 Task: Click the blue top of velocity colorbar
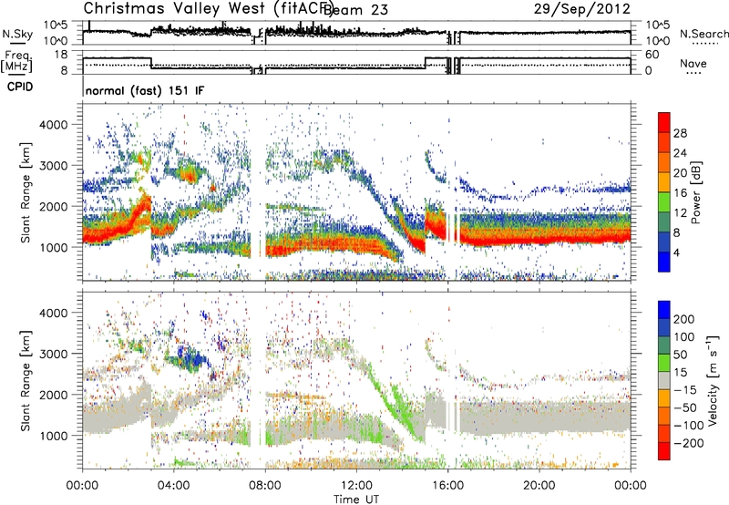[664, 310]
